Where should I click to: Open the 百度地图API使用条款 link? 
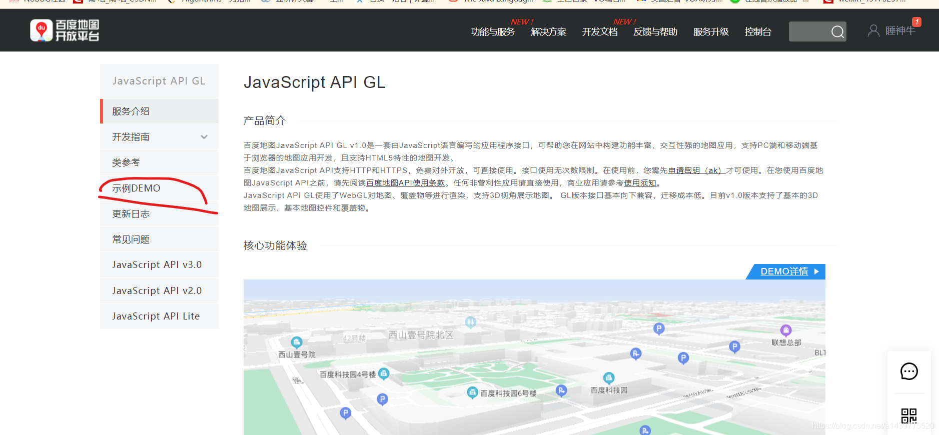(x=405, y=183)
